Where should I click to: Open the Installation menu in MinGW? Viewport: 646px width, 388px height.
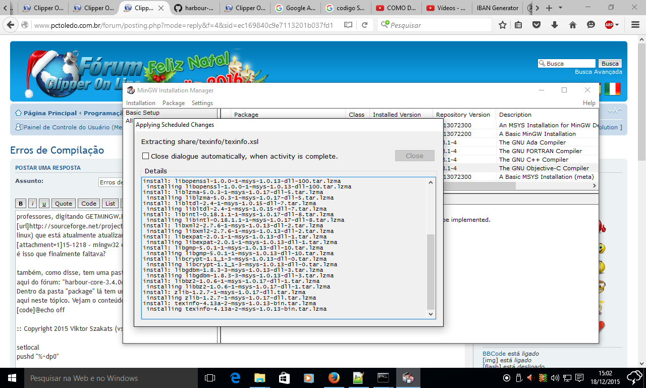tap(141, 103)
